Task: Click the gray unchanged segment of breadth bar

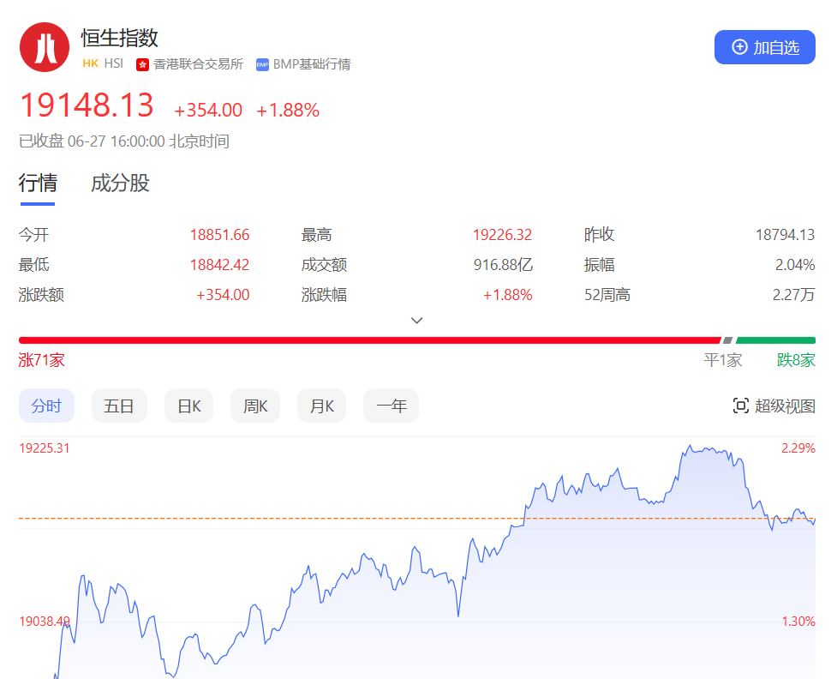Action: pos(727,340)
